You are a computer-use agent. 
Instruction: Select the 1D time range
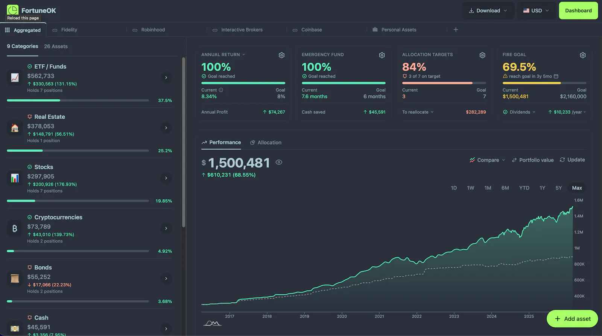point(454,188)
